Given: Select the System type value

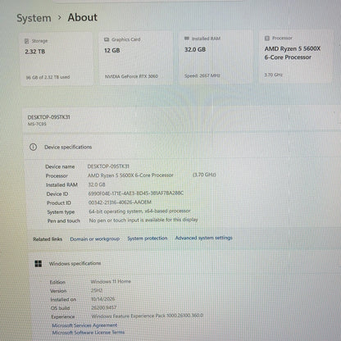Looking at the screenshot, I should click(139, 211).
